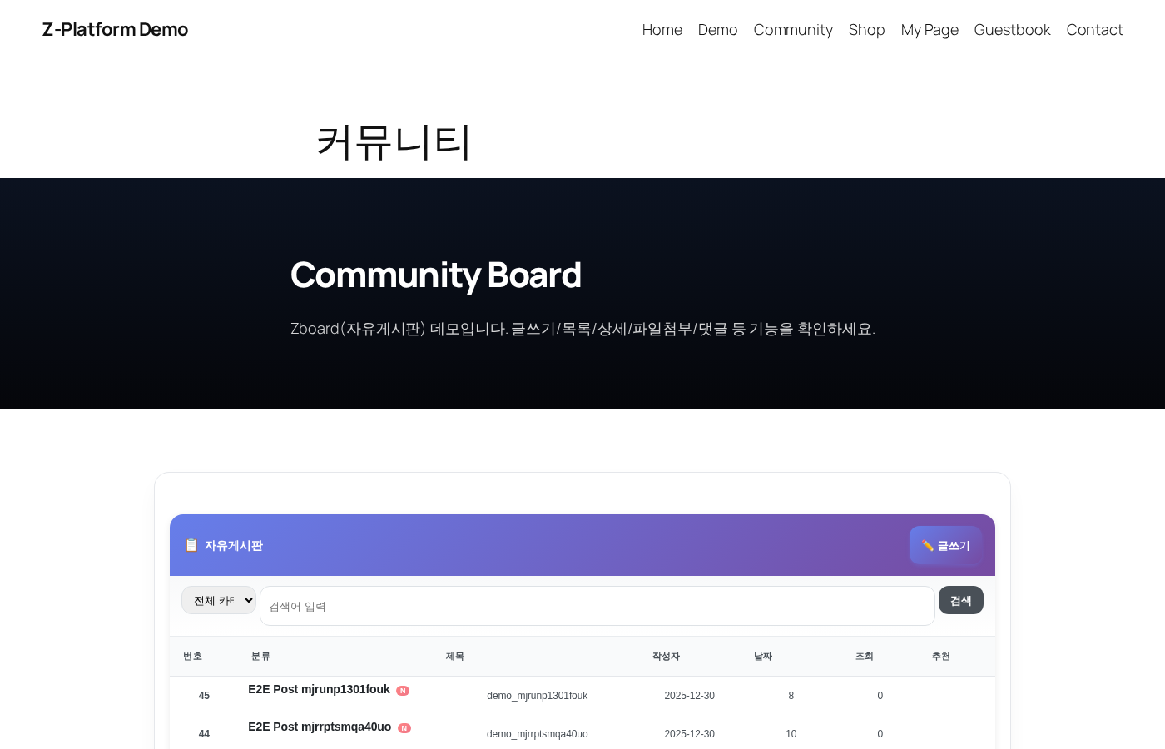Visit the Guestbook page
Image resolution: width=1165 pixels, height=749 pixels.
pyautogui.click(x=1012, y=29)
